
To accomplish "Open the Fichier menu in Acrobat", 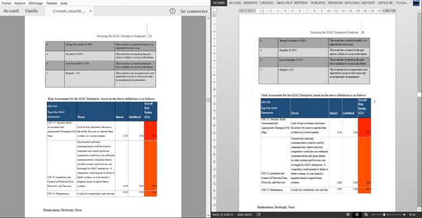I will click(x=6, y=3).
